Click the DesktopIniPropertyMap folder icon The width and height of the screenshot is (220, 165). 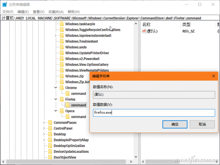50,140
